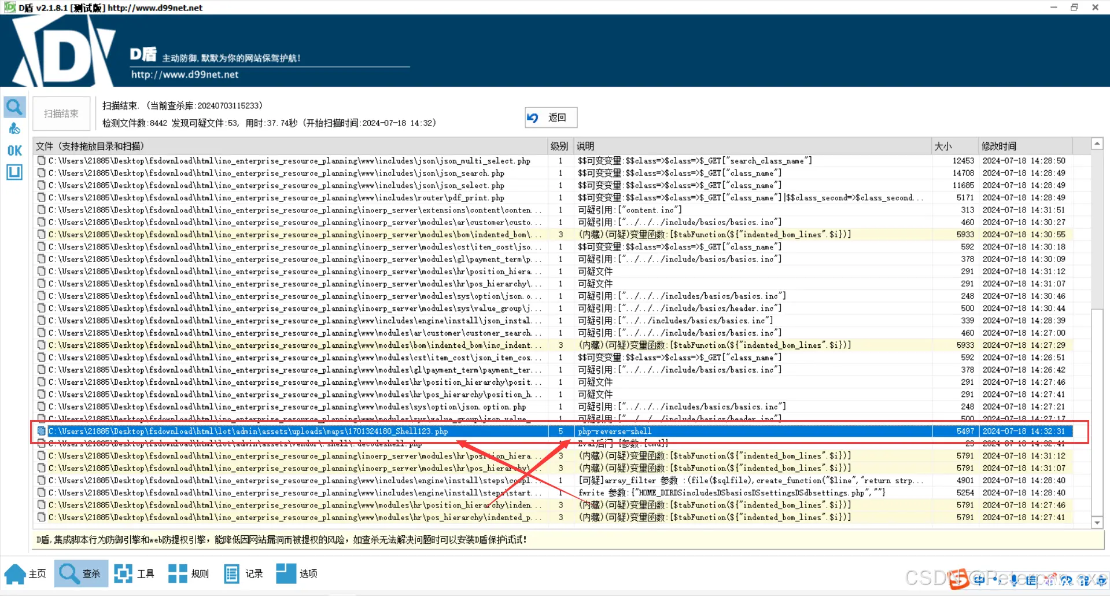Check the json_multi_select.php row checkbox
This screenshot has width=1110, height=596.
[41, 160]
